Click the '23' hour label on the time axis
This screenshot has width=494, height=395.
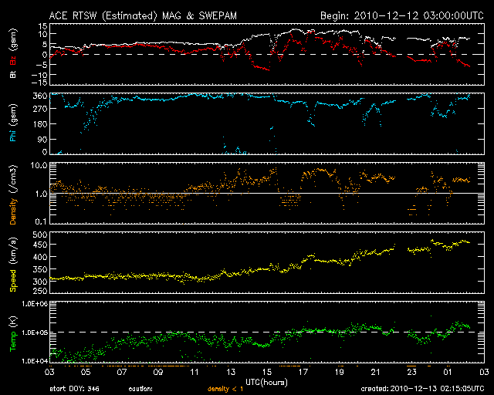click(411, 372)
